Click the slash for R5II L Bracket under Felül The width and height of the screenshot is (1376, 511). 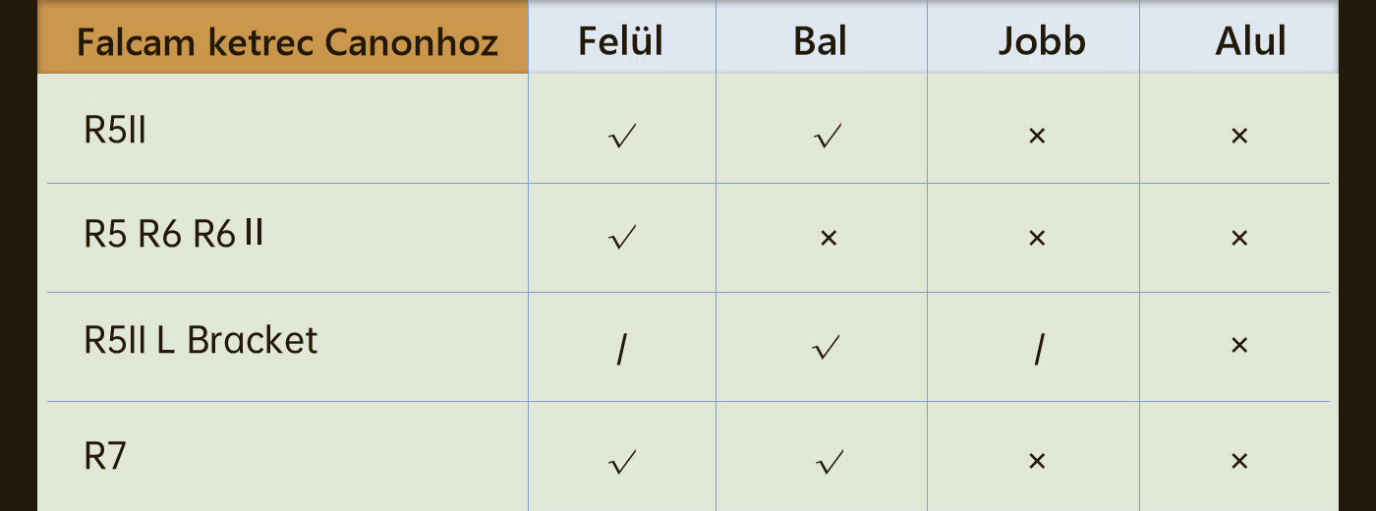[621, 351]
